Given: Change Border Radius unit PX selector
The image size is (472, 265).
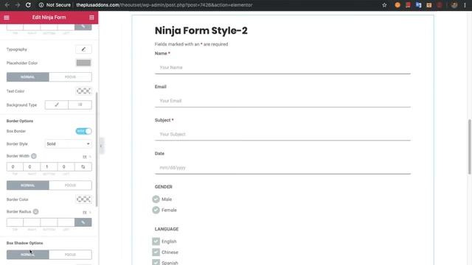Looking at the screenshot, I should coord(85,212).
